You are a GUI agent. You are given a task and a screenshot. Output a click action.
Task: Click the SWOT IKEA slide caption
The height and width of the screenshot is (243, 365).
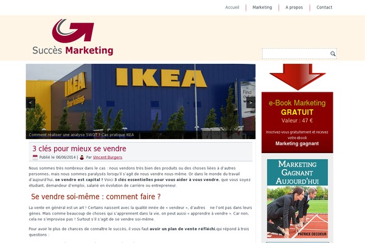[82, 135]
